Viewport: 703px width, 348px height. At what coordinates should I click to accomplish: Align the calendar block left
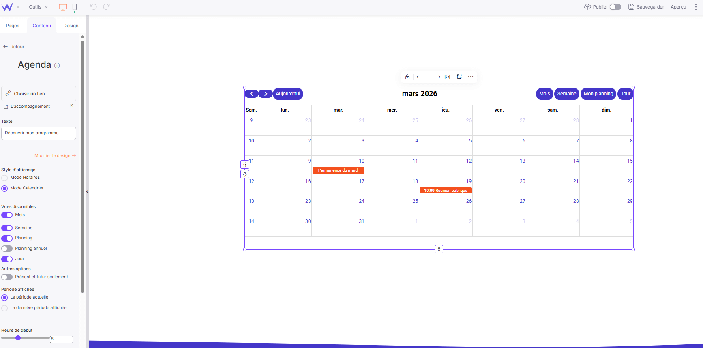pyautogui.click(x=419, y=77)
